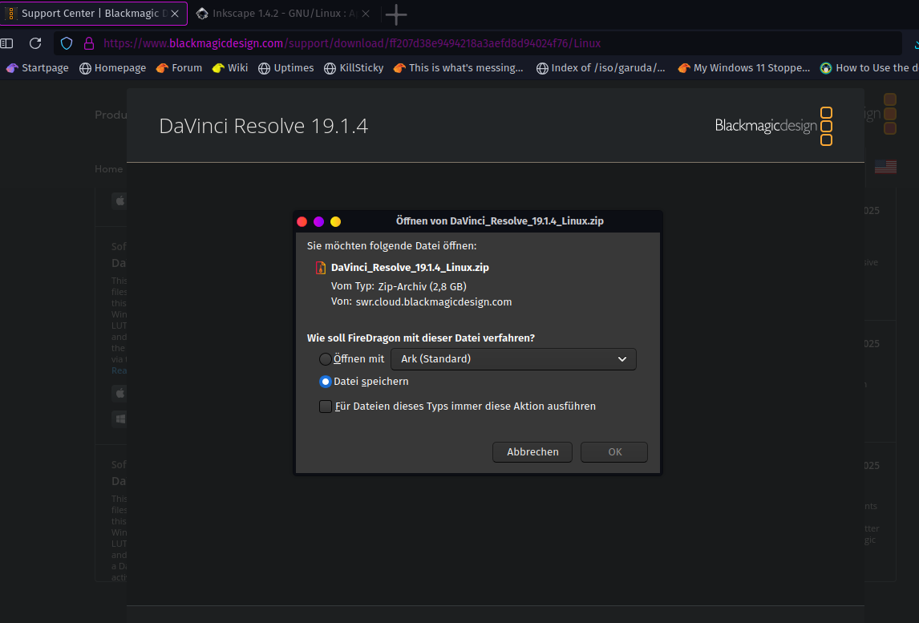Open 'My Windows 11 Stoppe...' bookmark
The image size is (919, 623).
(743, 68)
